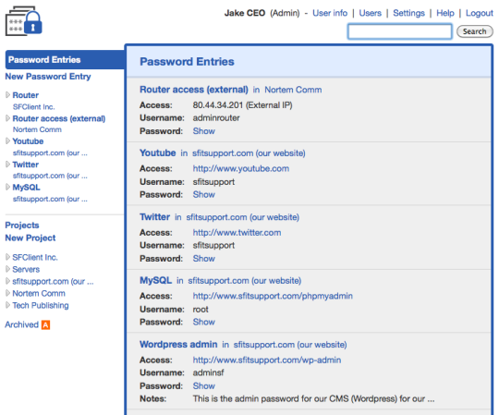Open the Twitter entry title in main list

click(x=154, y=216)
